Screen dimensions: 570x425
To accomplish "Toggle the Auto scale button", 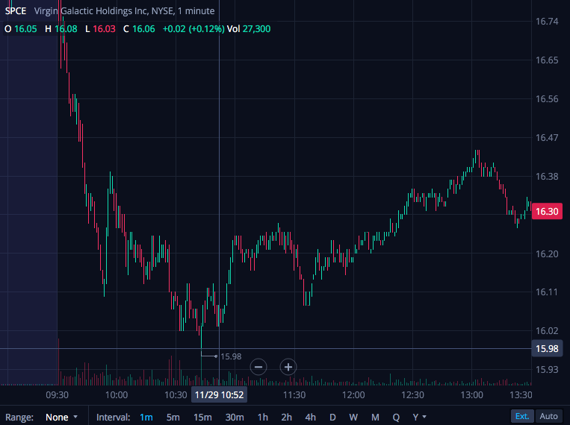I will coord(548,416).
